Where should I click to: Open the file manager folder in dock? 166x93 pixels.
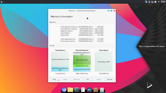point(70,90)
